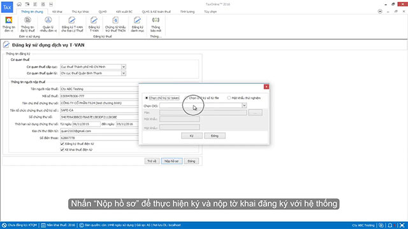
Task: Click the fifth quick access toolbar icon
Action: (x=51, y=4)
